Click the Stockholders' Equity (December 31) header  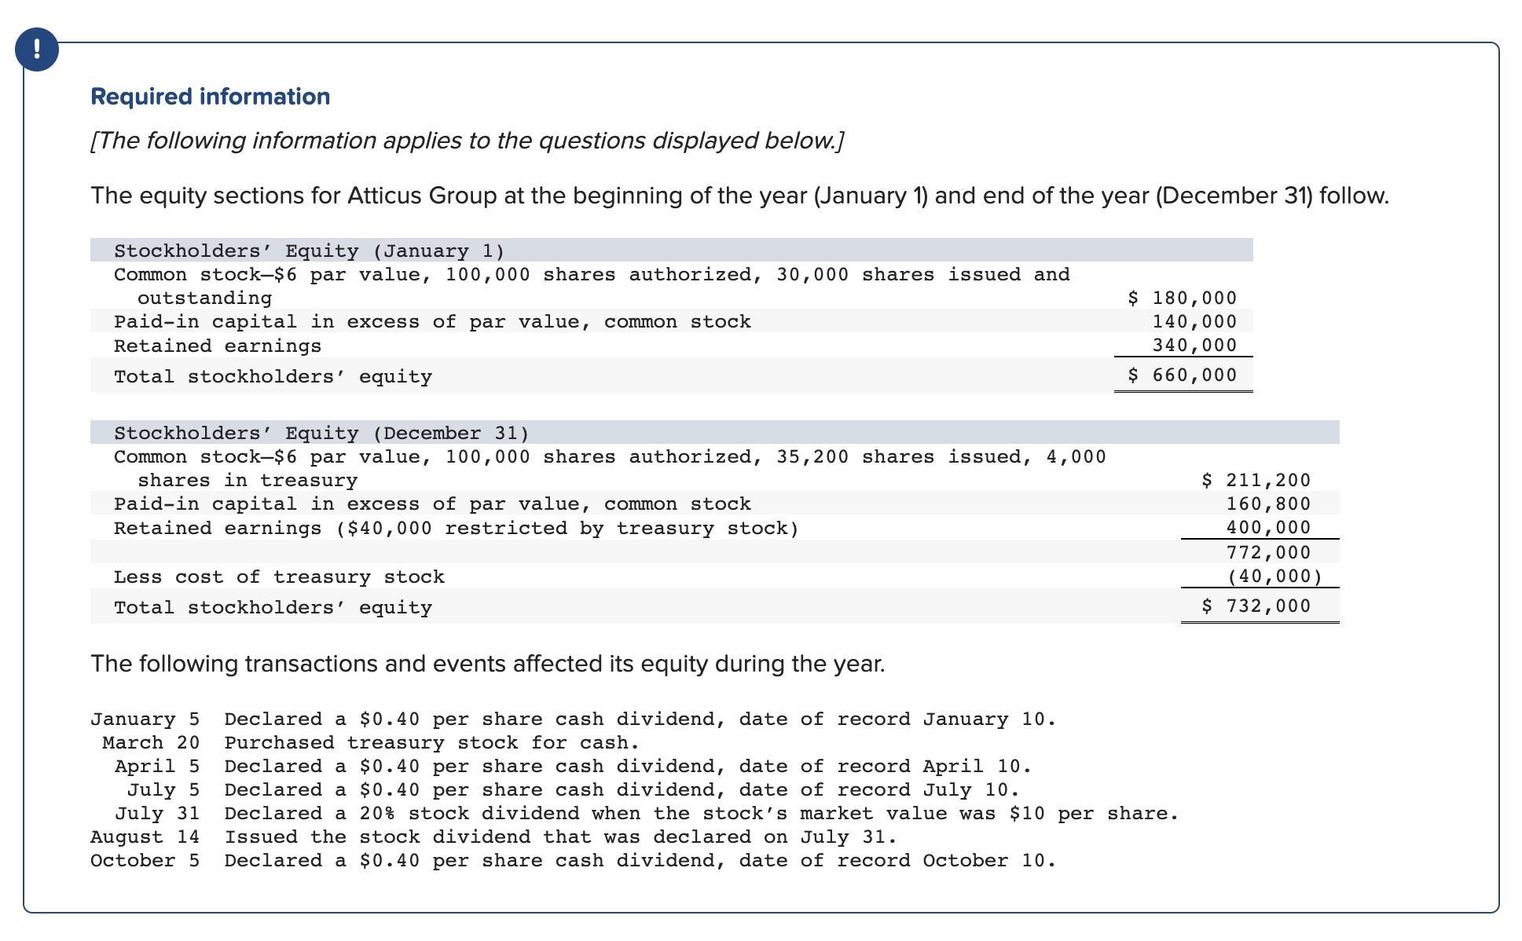tap(321, 433)
